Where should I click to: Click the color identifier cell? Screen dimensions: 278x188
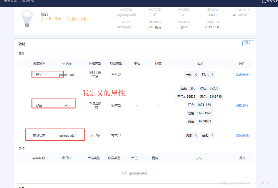click(x=67, y=105)
